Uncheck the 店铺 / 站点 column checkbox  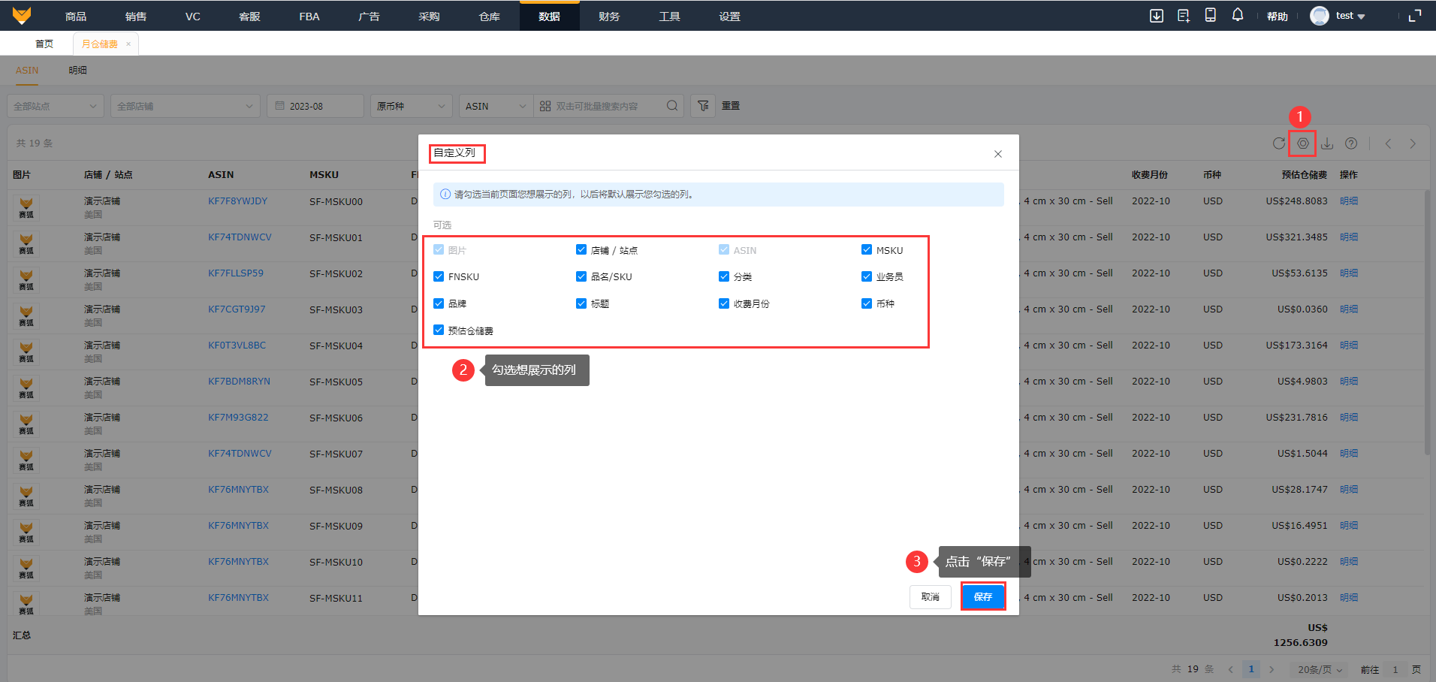coord(581,249)
